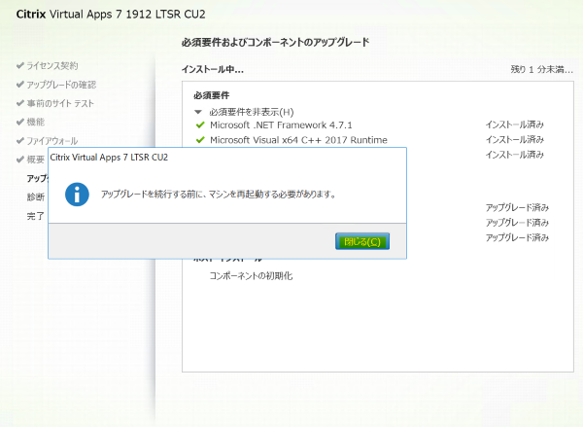Click the アップグレードの確認 step in the sidebar

[61, 85]
